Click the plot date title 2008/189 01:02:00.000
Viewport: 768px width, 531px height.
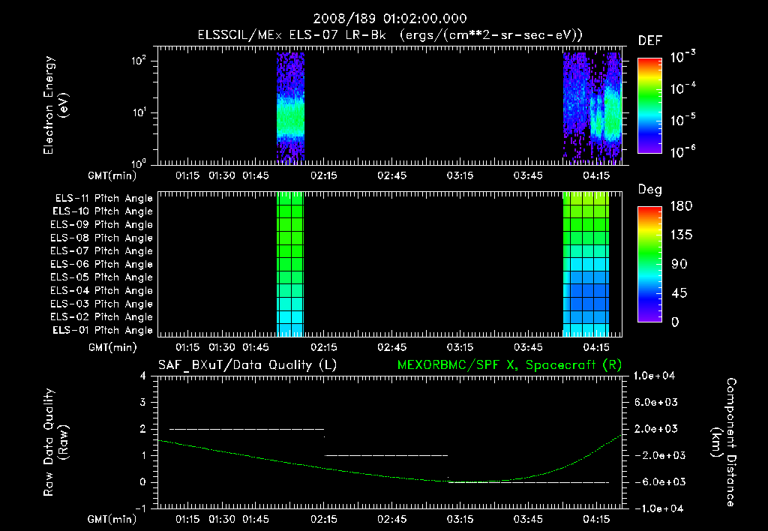tap(390, 19)
